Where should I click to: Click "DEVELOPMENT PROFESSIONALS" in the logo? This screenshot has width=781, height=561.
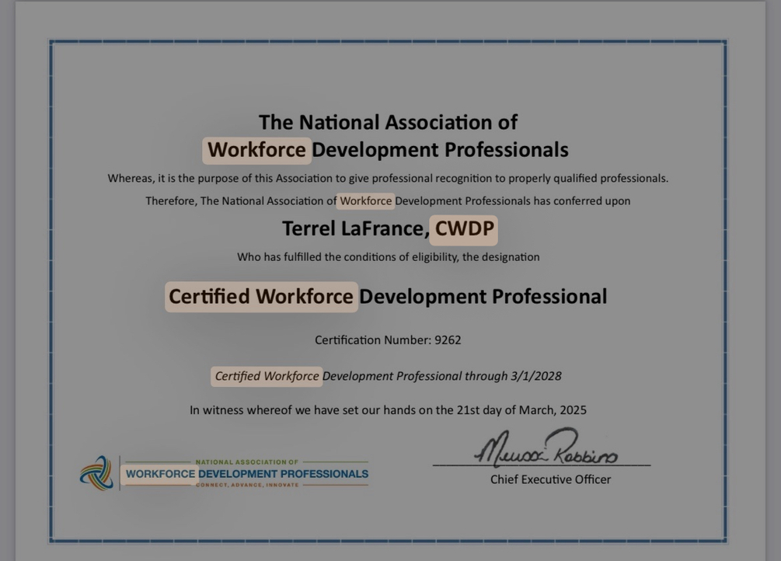[x=284, y=474]
